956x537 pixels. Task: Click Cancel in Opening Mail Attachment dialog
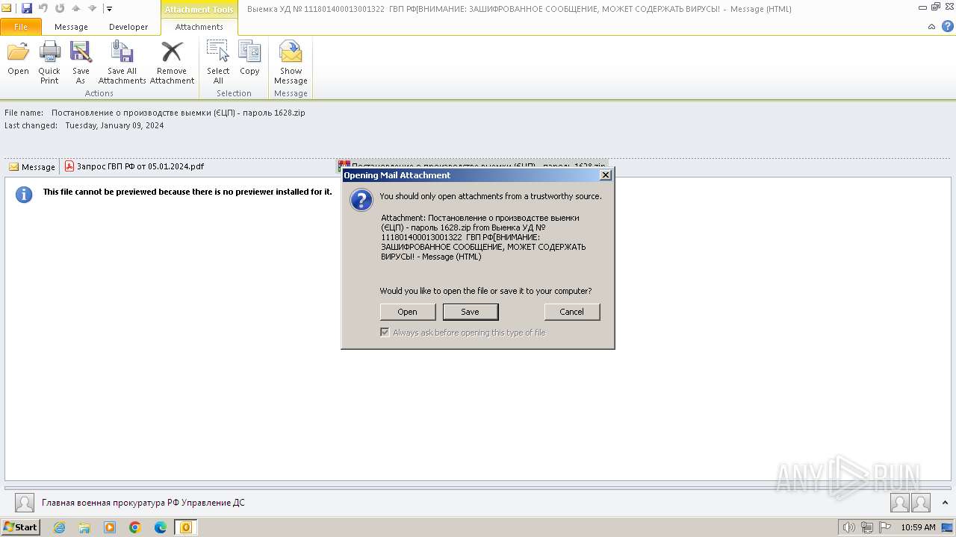click(572, 312)
